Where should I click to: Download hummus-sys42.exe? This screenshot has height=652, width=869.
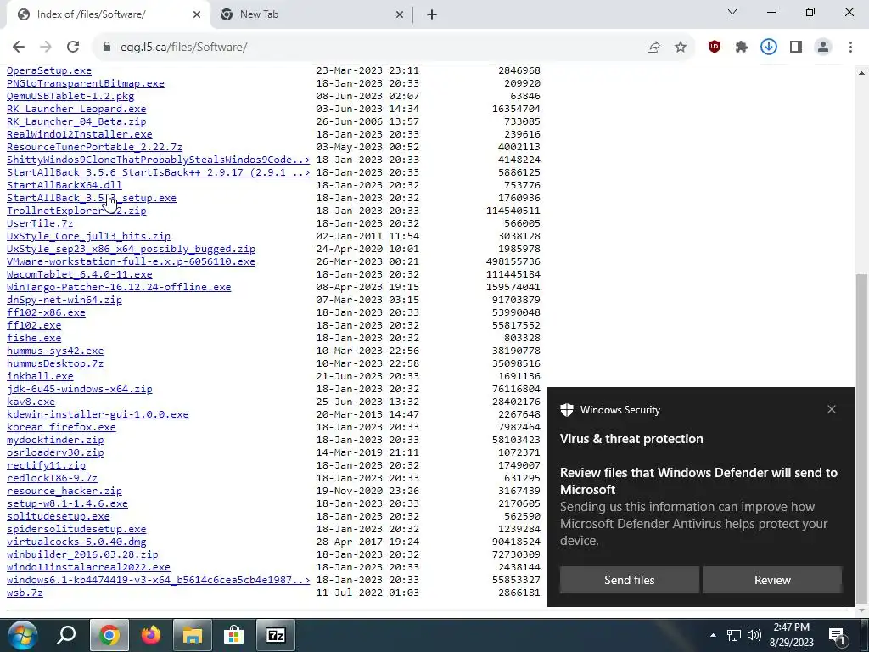pyautogui.click(x=55, y=351)
